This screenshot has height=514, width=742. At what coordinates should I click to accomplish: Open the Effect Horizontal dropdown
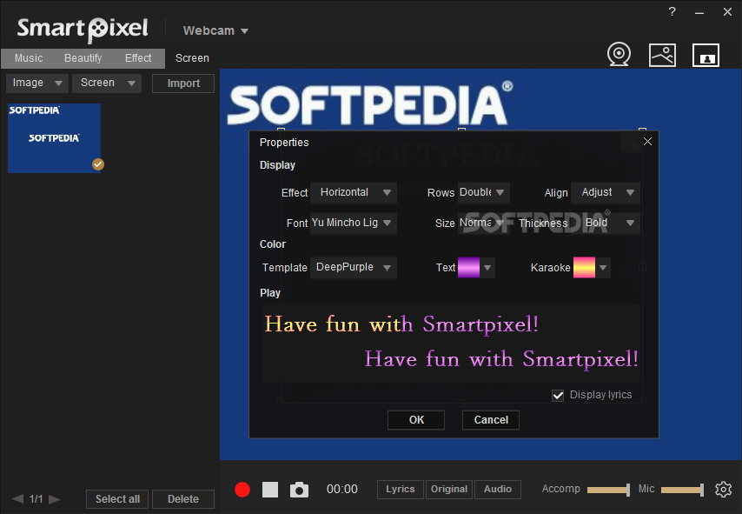pyautogui.click(x=354, y=192)
